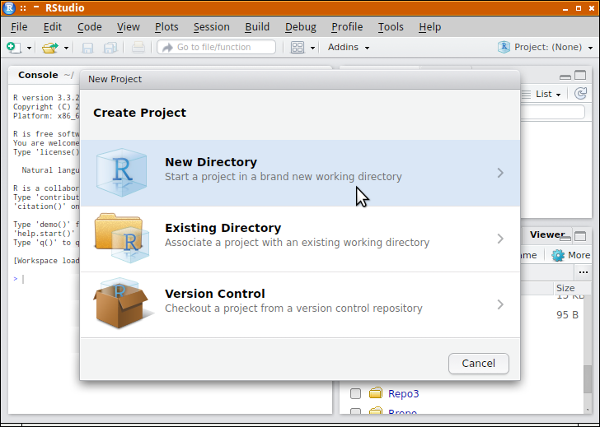This screenshot has height=427, width=600.
Task: Open the Build menu
Action: [x=257, y=27]
